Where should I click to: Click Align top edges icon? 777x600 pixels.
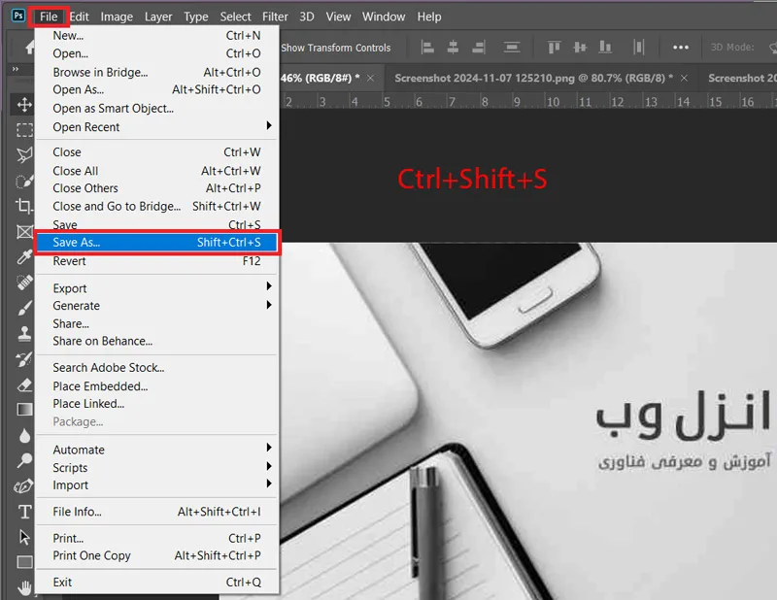click(554, 48)
